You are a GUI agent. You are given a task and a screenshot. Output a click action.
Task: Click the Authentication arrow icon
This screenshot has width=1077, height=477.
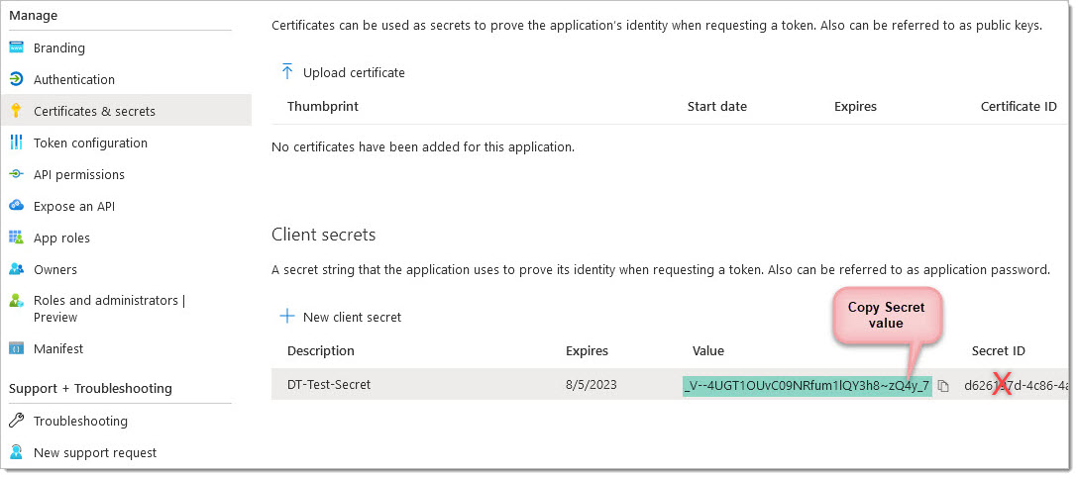[17, 79]
